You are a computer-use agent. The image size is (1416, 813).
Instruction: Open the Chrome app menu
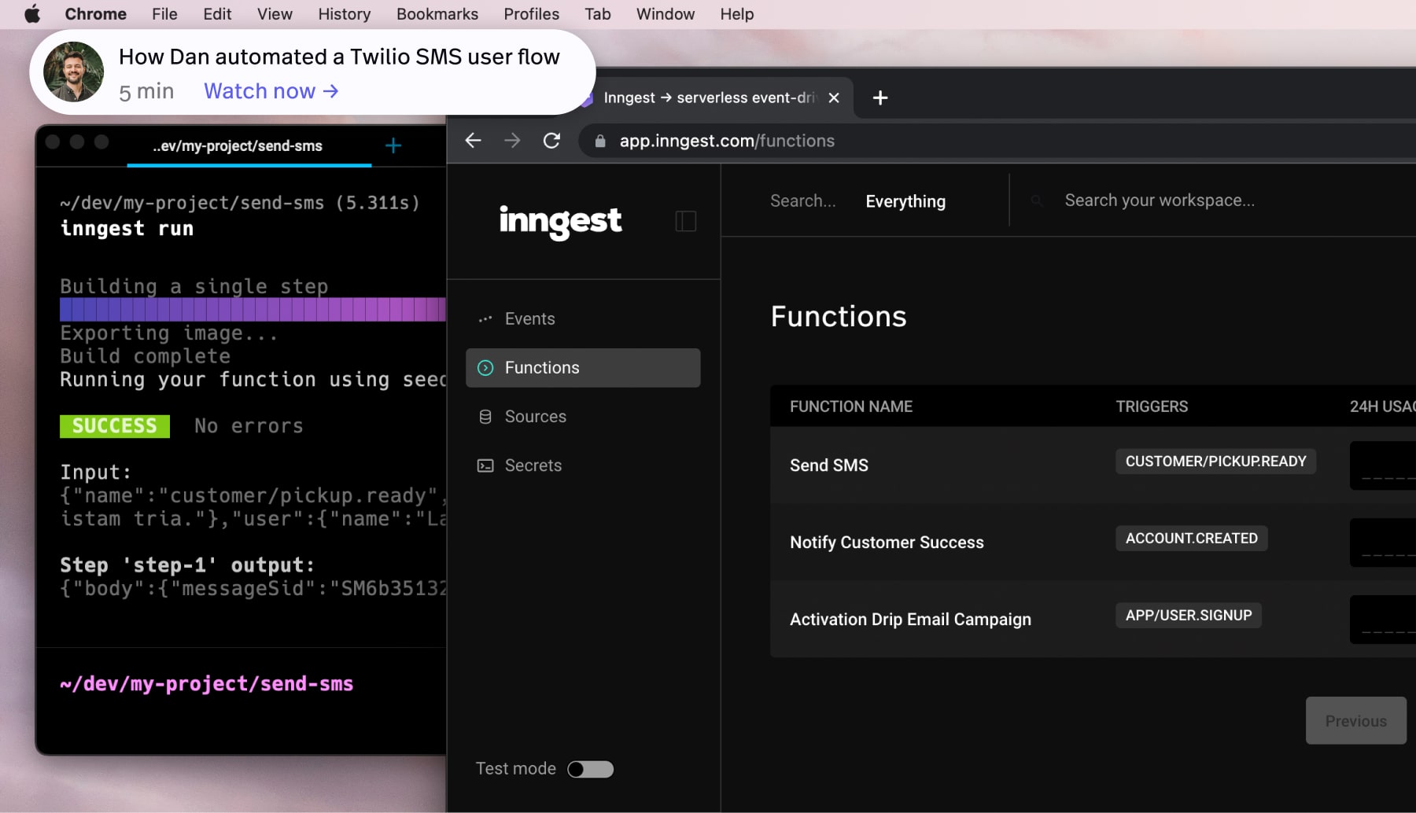pos(95,14)
